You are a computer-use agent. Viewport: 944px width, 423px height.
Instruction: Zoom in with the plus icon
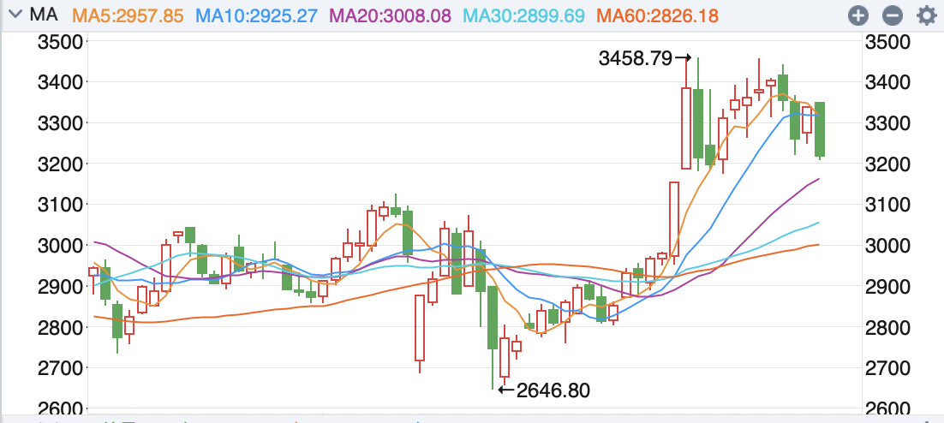coord(858,15)
